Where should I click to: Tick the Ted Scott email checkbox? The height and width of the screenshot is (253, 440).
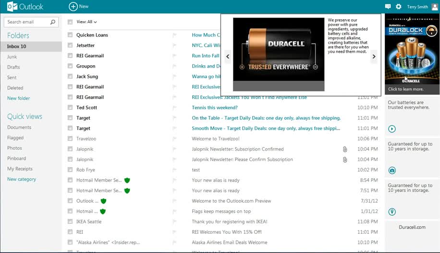click(x=70, y=107)
